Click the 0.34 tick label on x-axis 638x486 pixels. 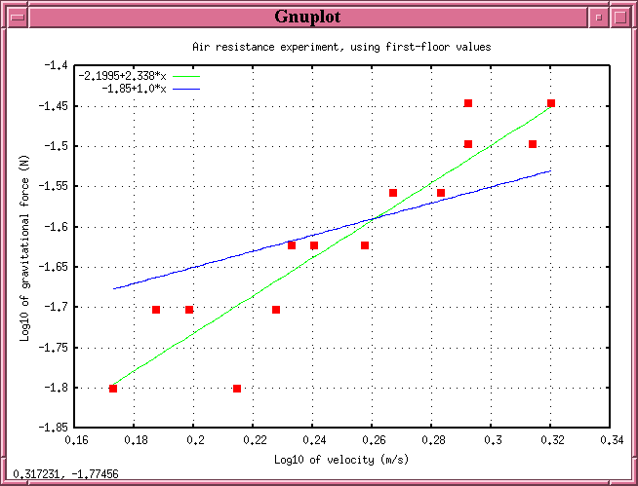(611, 440)
